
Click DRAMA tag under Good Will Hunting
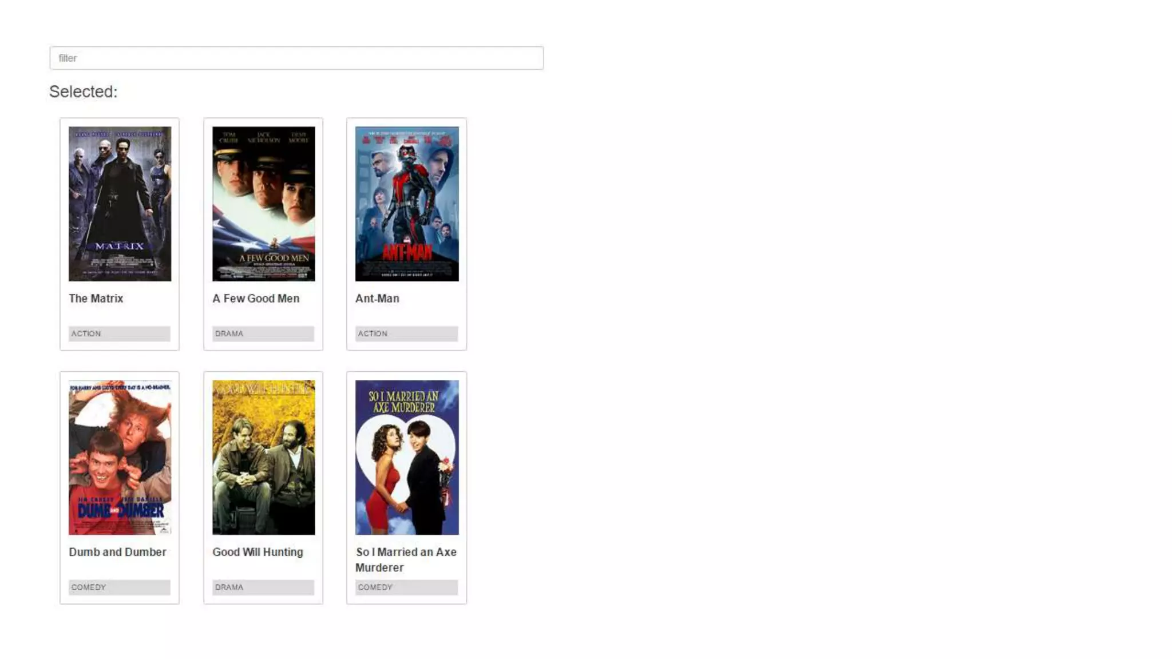[x=263, y=587]
